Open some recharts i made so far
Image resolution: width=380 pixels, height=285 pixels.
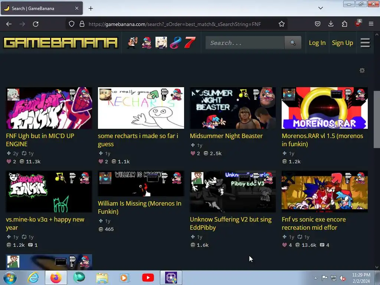pyautogui.click(x=138, y=140)
